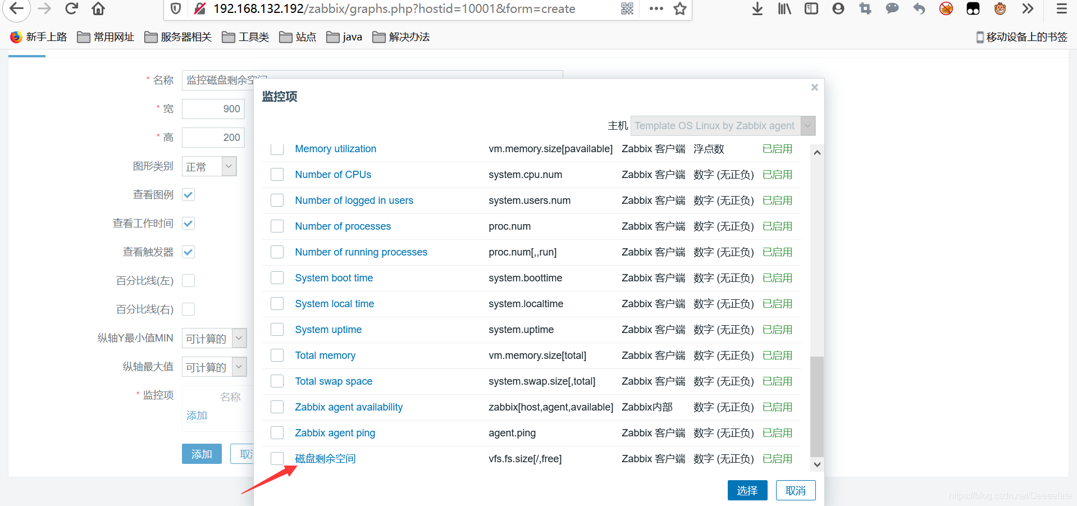The width and height of the screenshot is (1077, 506).
Task: Reload the page with the refresh icon
Action: point(71,8)
